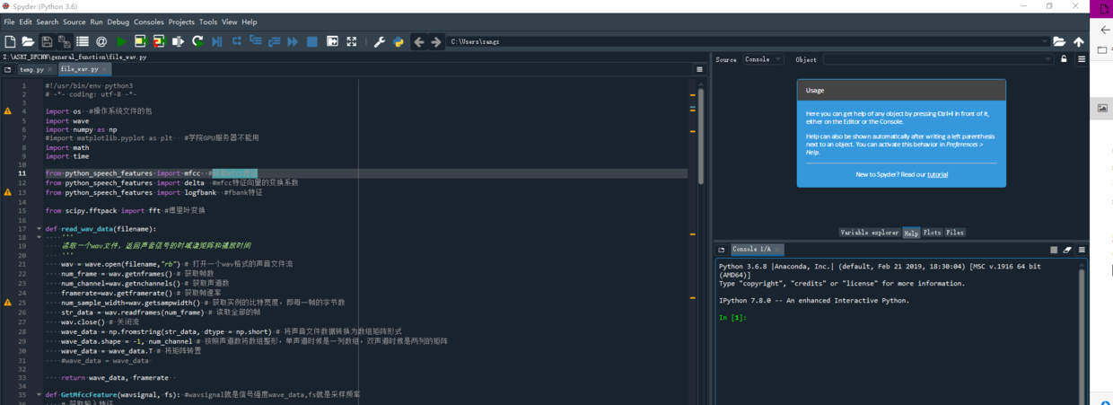Clear console variables with eraser icon
This screenshot has width=1113, height=405.
1067,250
